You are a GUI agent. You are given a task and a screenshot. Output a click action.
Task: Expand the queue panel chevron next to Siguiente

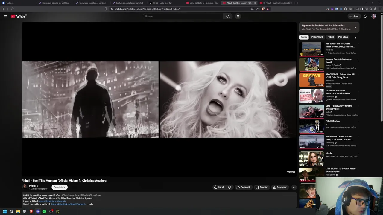pyautogui.click(x=355, y=27)
